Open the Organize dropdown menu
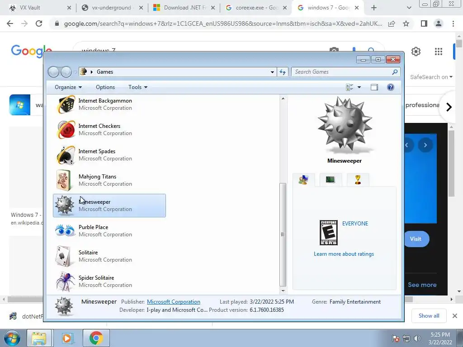The width and height of the screenshot is (463, 347). click(68, 87)
